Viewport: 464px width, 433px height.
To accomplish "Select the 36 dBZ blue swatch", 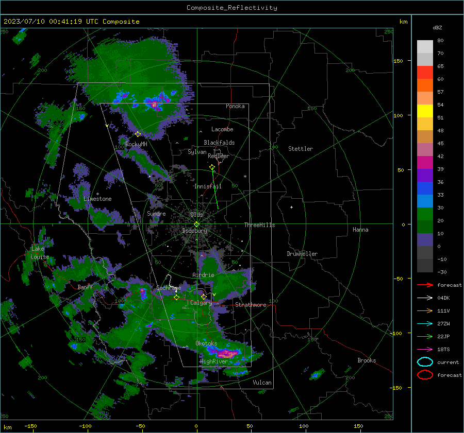I will (425, 188).
